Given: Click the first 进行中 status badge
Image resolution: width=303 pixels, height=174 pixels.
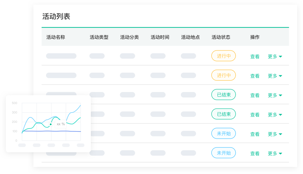Looking at the screenshot, I should [x=224, y=56].
